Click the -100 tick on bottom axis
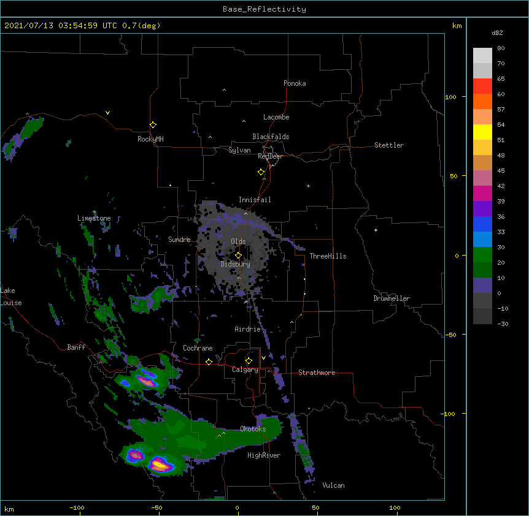This screenshot has width=529, height=516. [77, 507]
